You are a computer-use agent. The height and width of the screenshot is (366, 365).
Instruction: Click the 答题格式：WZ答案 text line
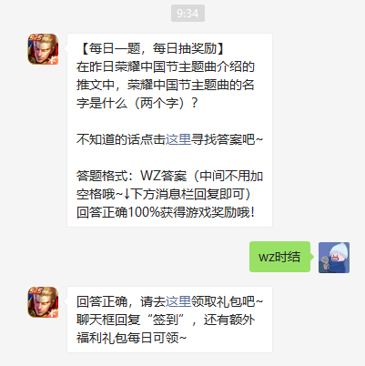coord(169,176)
